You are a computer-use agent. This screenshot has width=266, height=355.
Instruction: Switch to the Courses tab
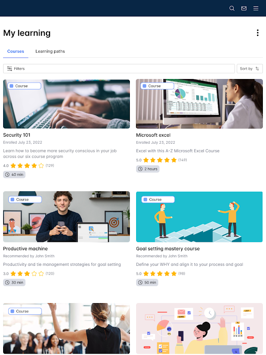coord(16,51)
